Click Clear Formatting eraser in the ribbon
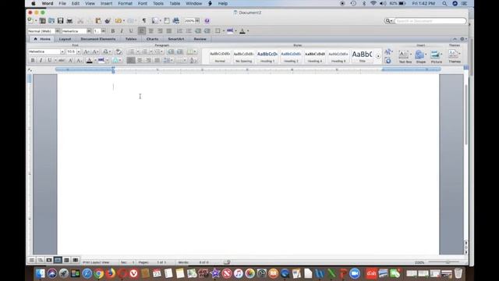 (119, 52)
